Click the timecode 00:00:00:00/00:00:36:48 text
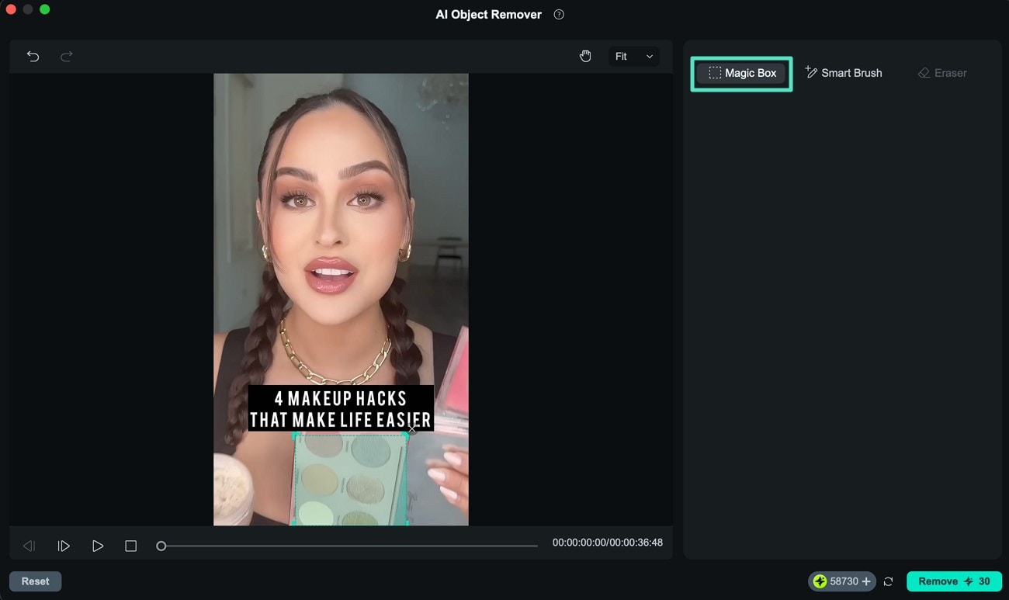Image resolution: width=1009 pixels, height=600 pixels. (608, 543)
